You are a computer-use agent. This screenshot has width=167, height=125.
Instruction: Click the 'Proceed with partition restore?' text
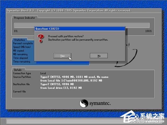[x=66, y=36]
